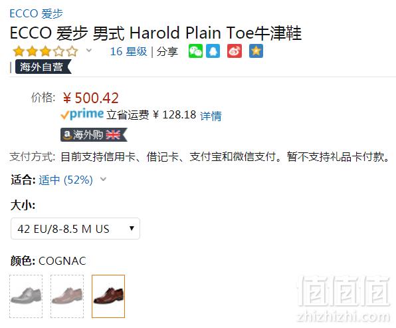This screenshot has width=396, height=328.
Task: Open the 42 EU size dropdown
Action: click(75, 229)
